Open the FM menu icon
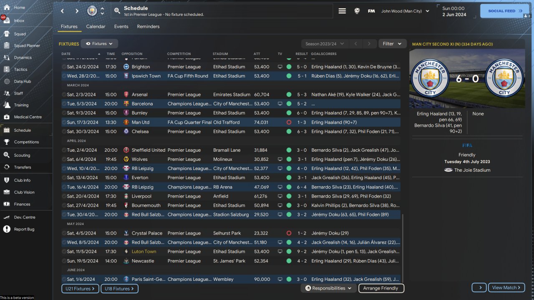The width and height of the screenshot is (534, 300). coord(371,11)
